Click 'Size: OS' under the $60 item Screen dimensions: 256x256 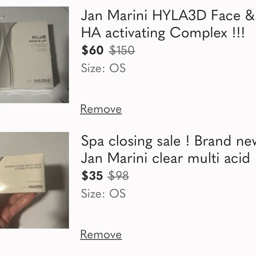[104, 68]
